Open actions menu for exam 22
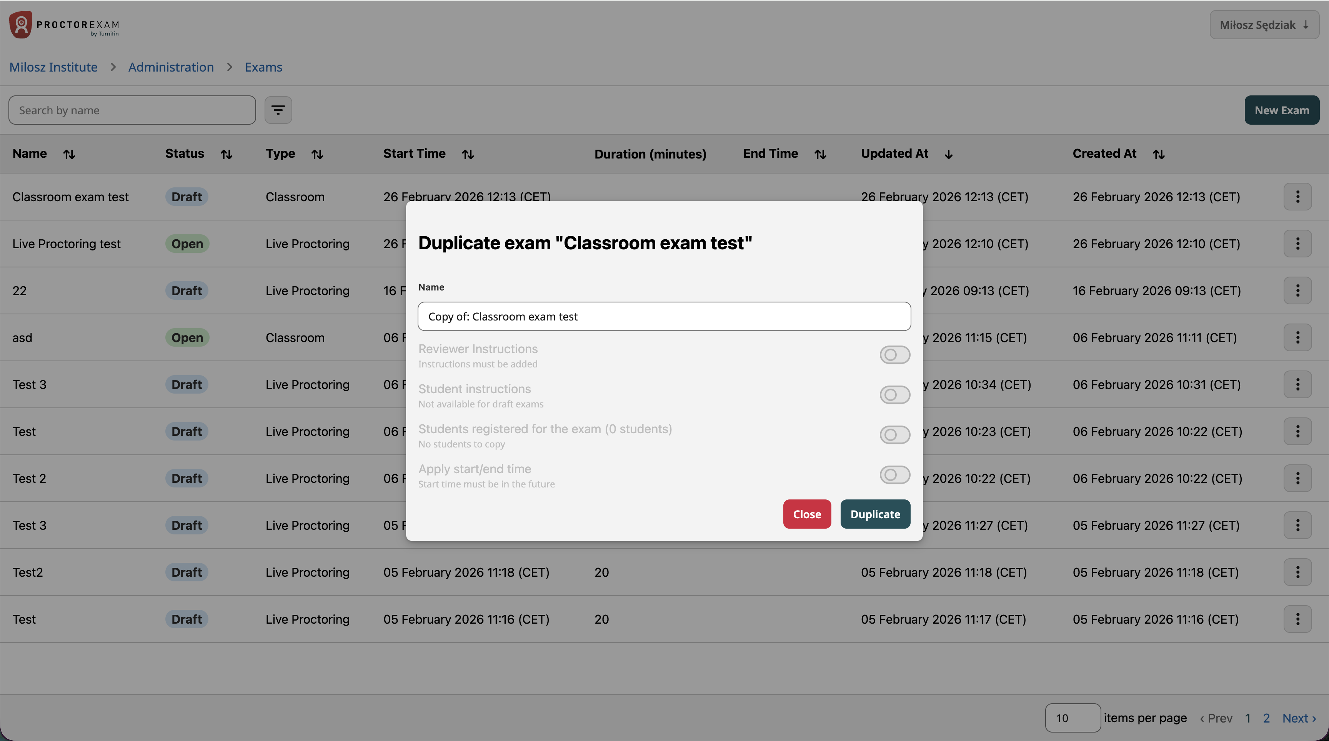The image size is (1329, 741). pos(1297,290)
